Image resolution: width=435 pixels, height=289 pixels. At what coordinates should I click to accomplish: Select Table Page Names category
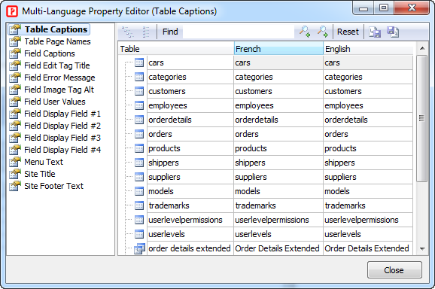[57, 41]
